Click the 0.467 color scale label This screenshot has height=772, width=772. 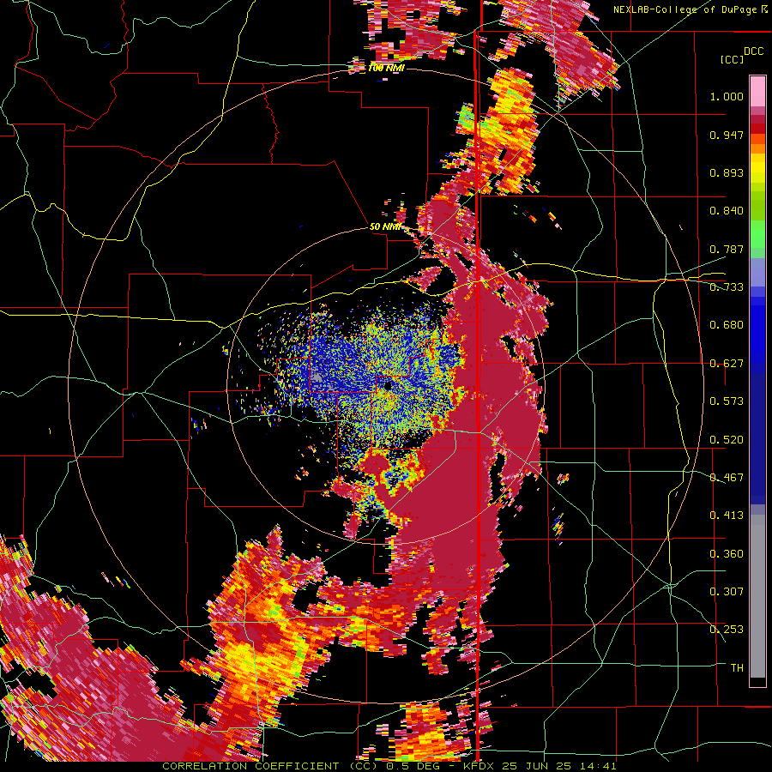pyautogui.click(x=727, y=478)
